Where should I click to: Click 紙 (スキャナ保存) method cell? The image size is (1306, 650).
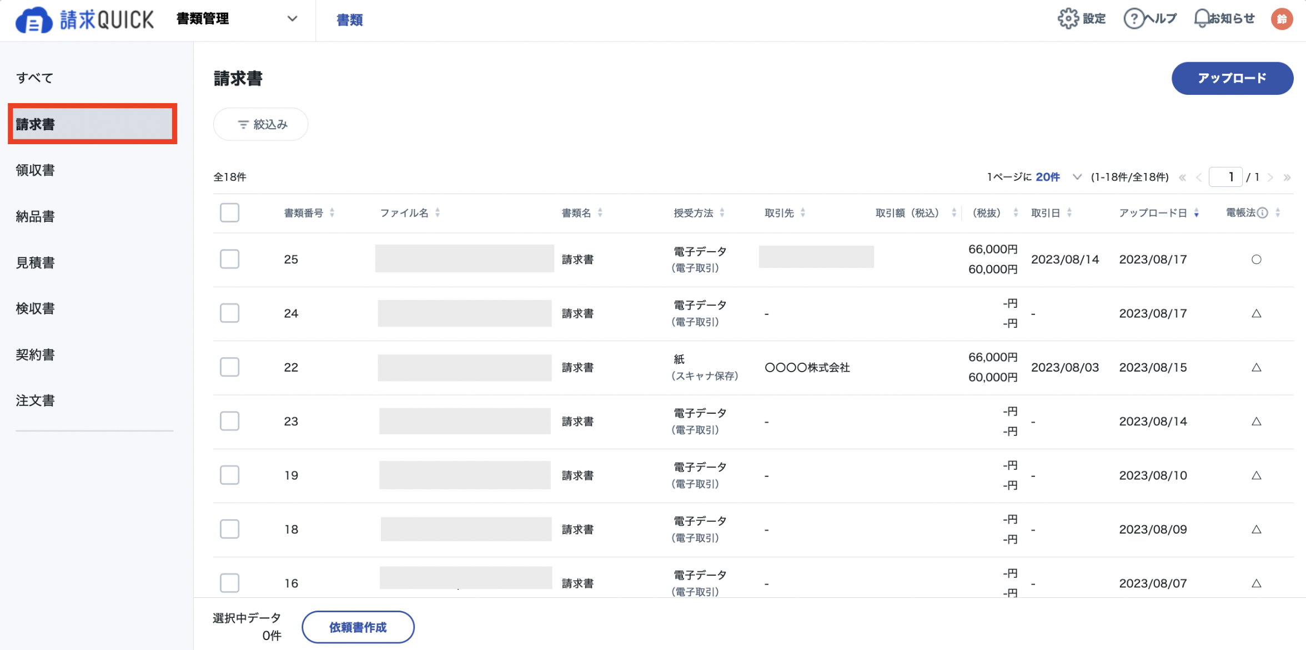tap(705, 367)
